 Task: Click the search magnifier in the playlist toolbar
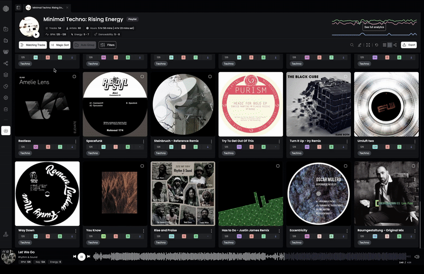pyautogui.click(x=352, y=45)
